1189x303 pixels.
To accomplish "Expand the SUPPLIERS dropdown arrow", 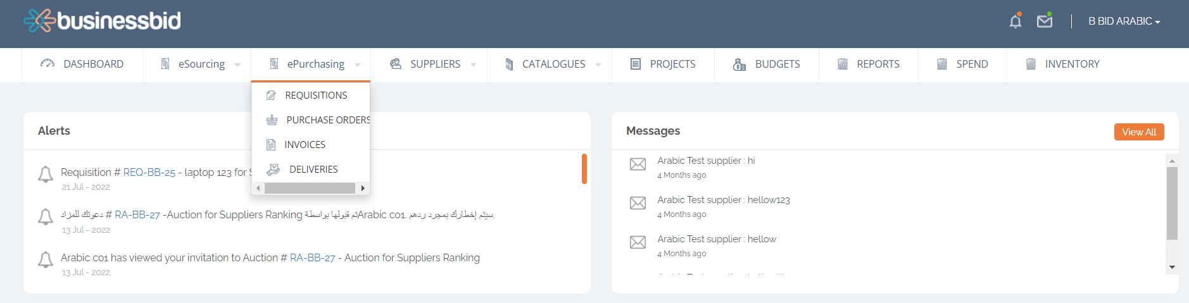I will 473,65.
